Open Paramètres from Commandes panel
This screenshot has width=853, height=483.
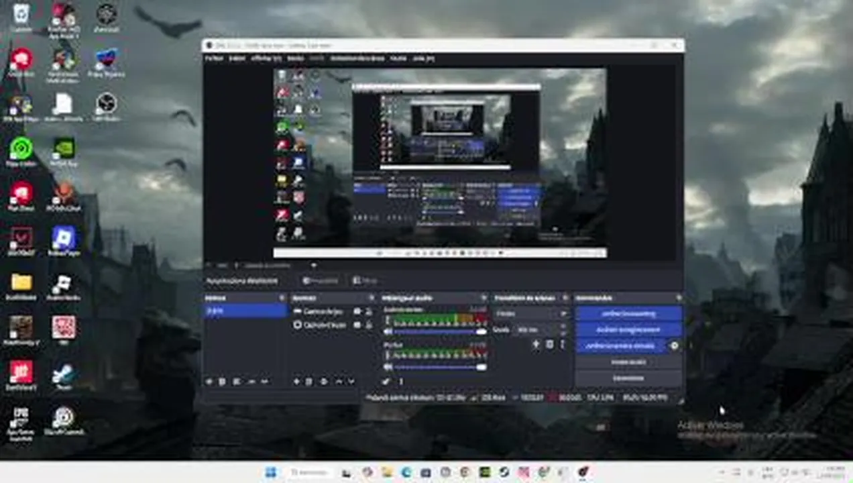click(x=628, y=378)
